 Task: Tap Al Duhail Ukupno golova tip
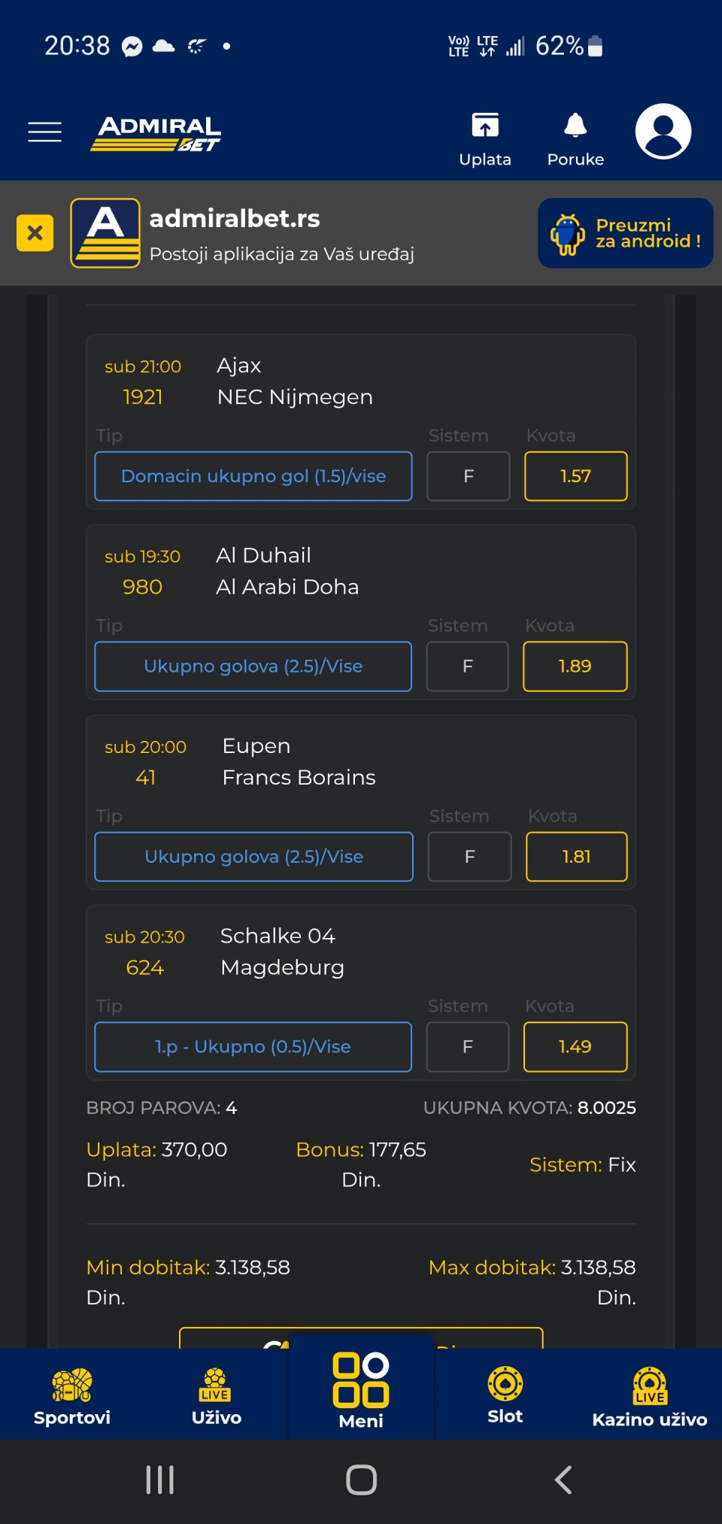253,666
